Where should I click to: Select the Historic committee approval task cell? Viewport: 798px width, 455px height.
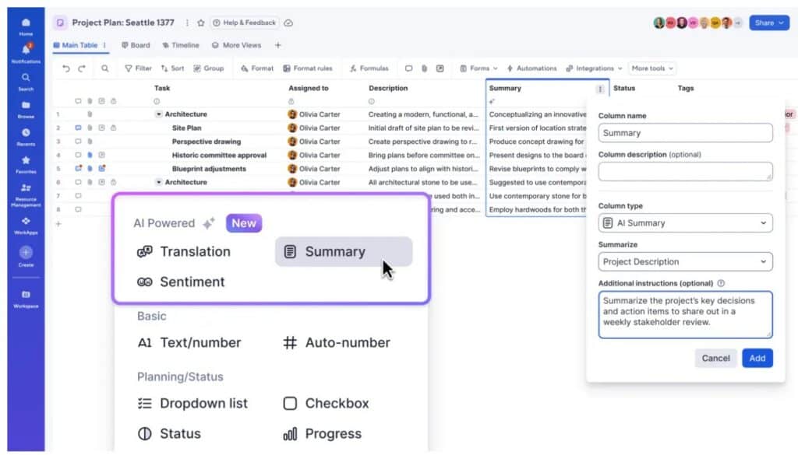(219, 155)
